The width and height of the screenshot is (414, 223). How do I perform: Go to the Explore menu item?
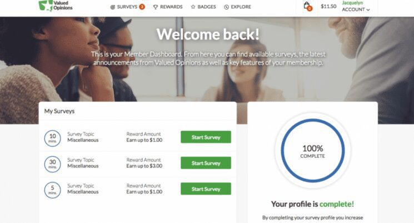point(237,7)
